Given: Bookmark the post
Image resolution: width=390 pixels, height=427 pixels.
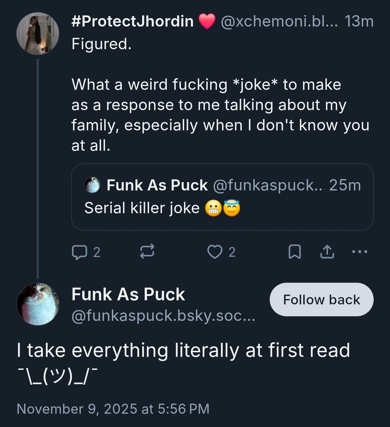Looking at the screenshot, I should click(x=295, y=252).
